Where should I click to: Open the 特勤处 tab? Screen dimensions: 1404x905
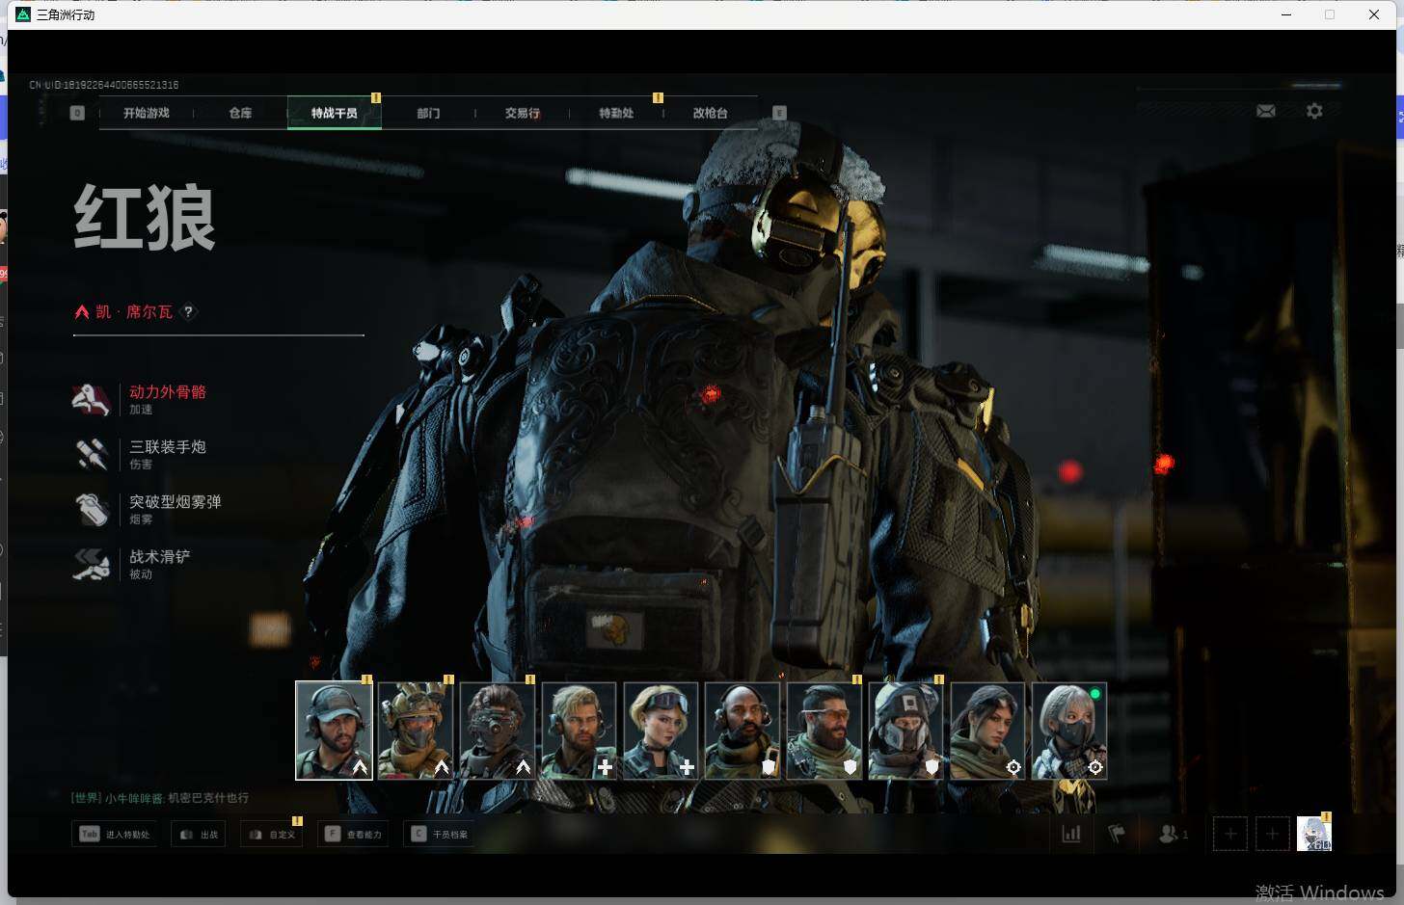tap(616, 113)
